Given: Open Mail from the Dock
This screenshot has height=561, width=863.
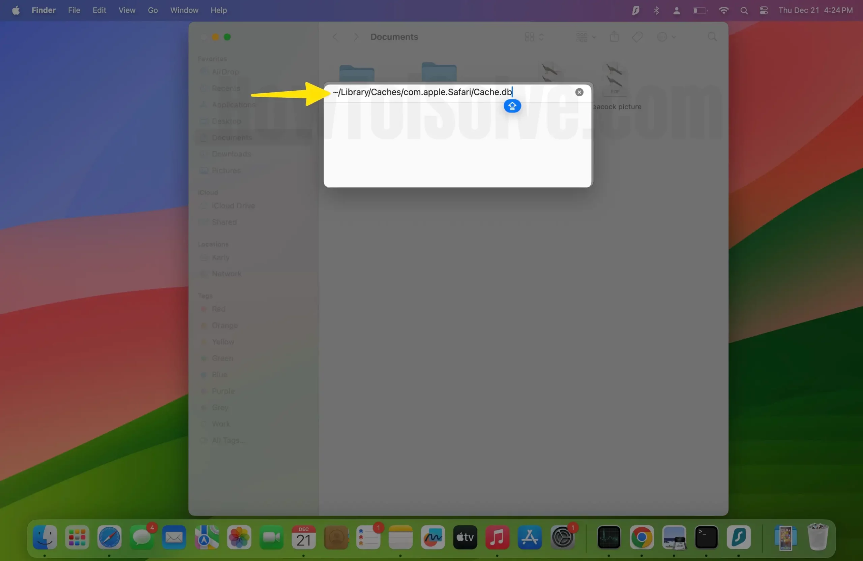Looking at the screenshot, I should 174,537.
